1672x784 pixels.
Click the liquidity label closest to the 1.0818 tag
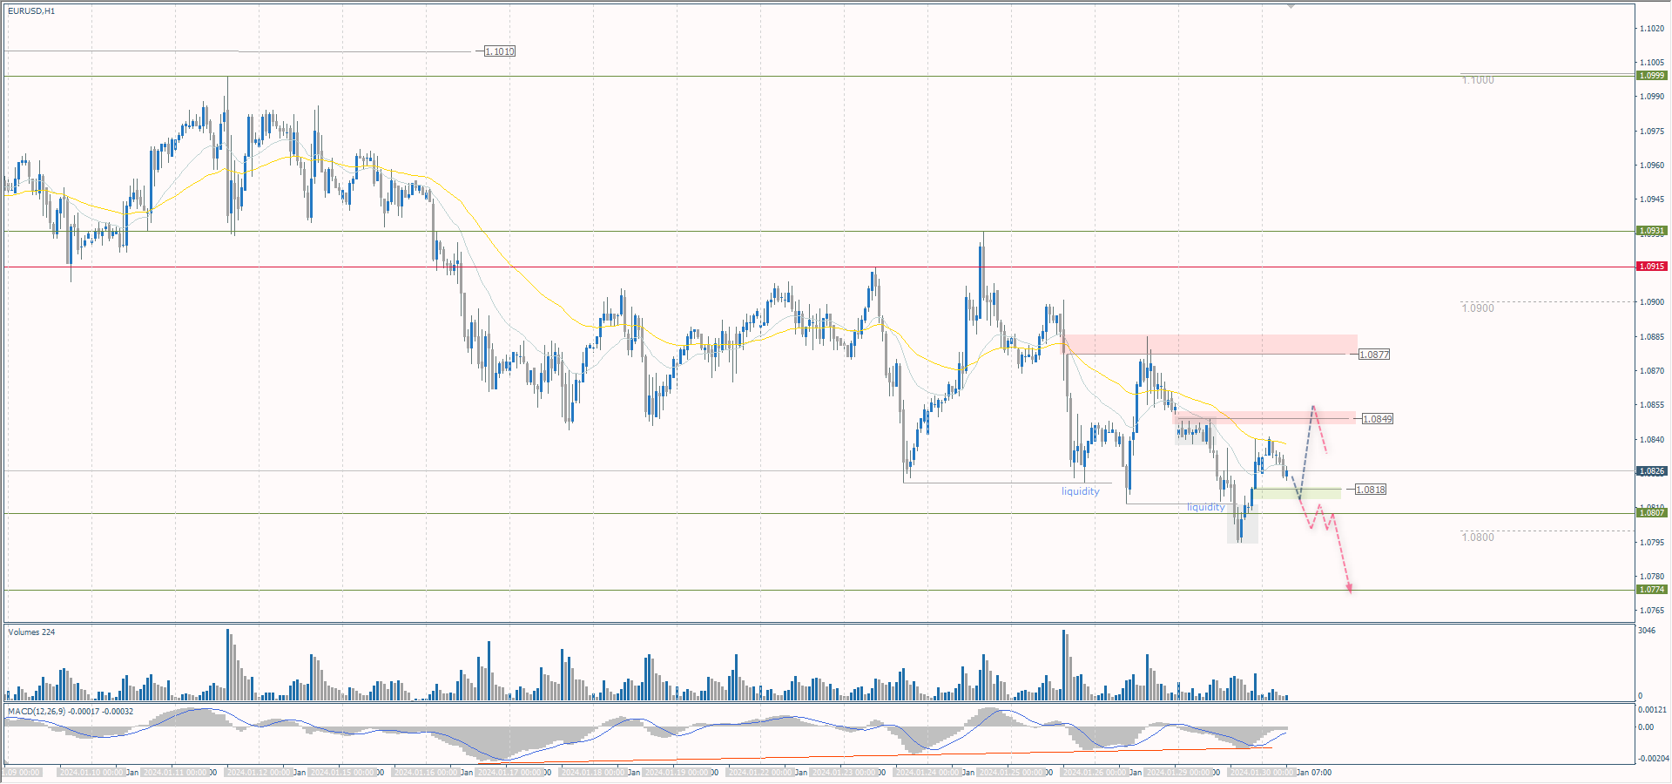tap(1206, 507)
